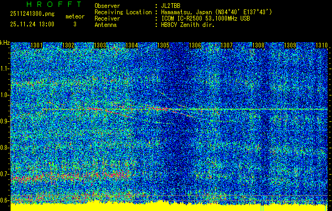Select the 0.7 frequency axis label
This screenshot has height=211, width=332.
coord(5,174)
